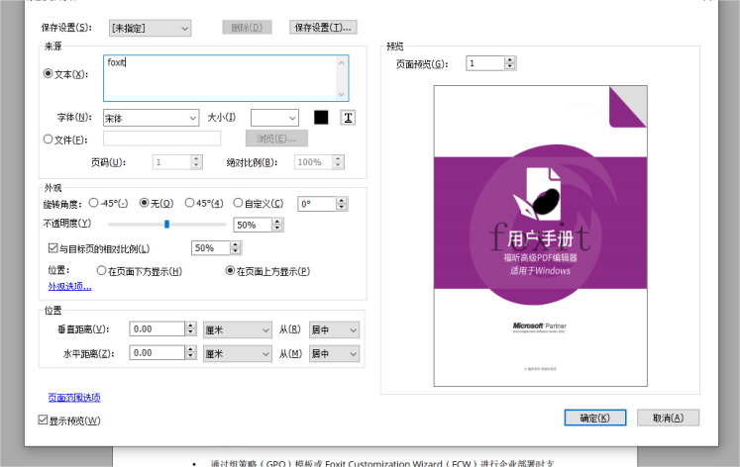
Task: Open 从(R) vertical alignment dropdown
Action: click(x=334, y=329)
